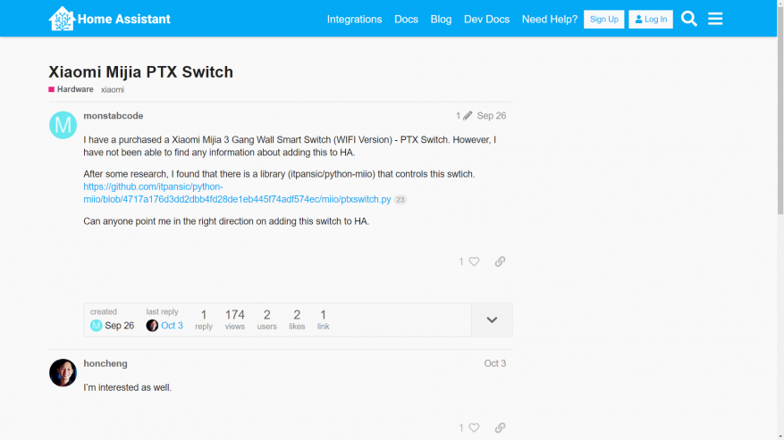784x440 pixels.
Task: Open the xiaomi tag
Action: pyautogui.click(x=113, y=90)
